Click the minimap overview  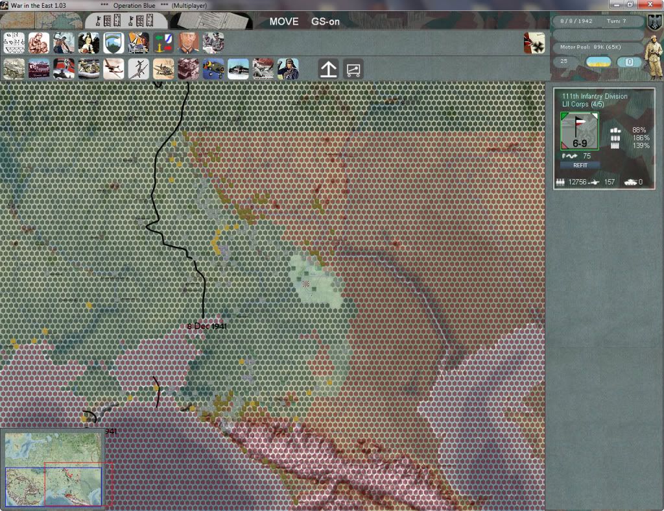[x=53, y=469]
